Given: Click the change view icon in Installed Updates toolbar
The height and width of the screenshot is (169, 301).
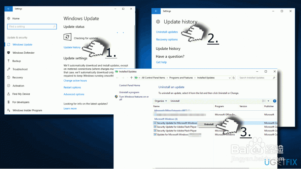Looking at the screenshot, I should tap(264, 101).
